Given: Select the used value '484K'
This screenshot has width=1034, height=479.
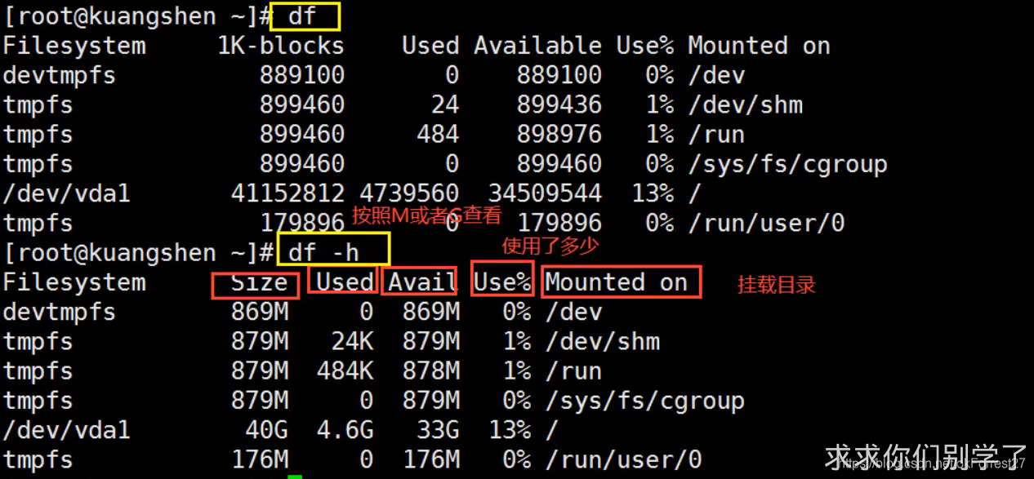Looking at the screenshot, I should tap(345, 371).
